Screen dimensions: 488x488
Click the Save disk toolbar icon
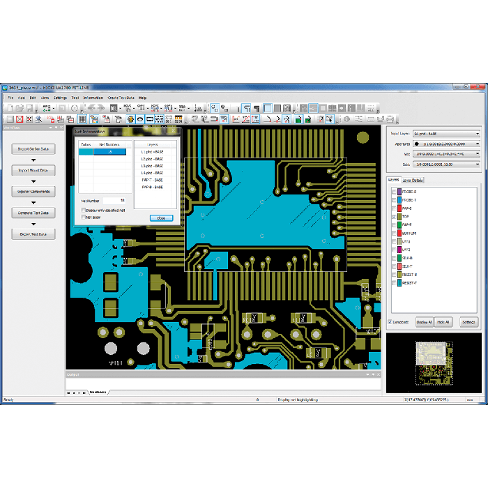pyautogui.click(x=29, y=108)
